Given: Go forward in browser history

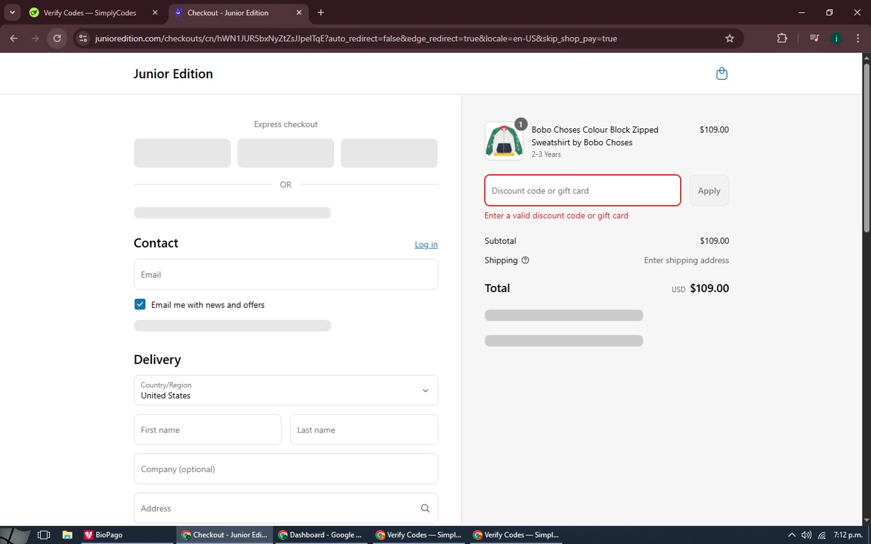Looking at the screenshot, I should [x=35, y=38].
